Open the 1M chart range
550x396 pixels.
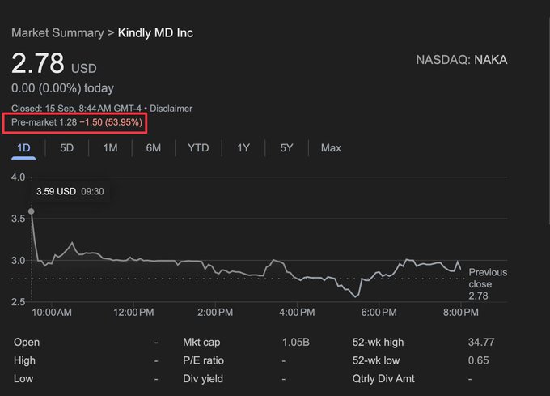coord(110,148)
